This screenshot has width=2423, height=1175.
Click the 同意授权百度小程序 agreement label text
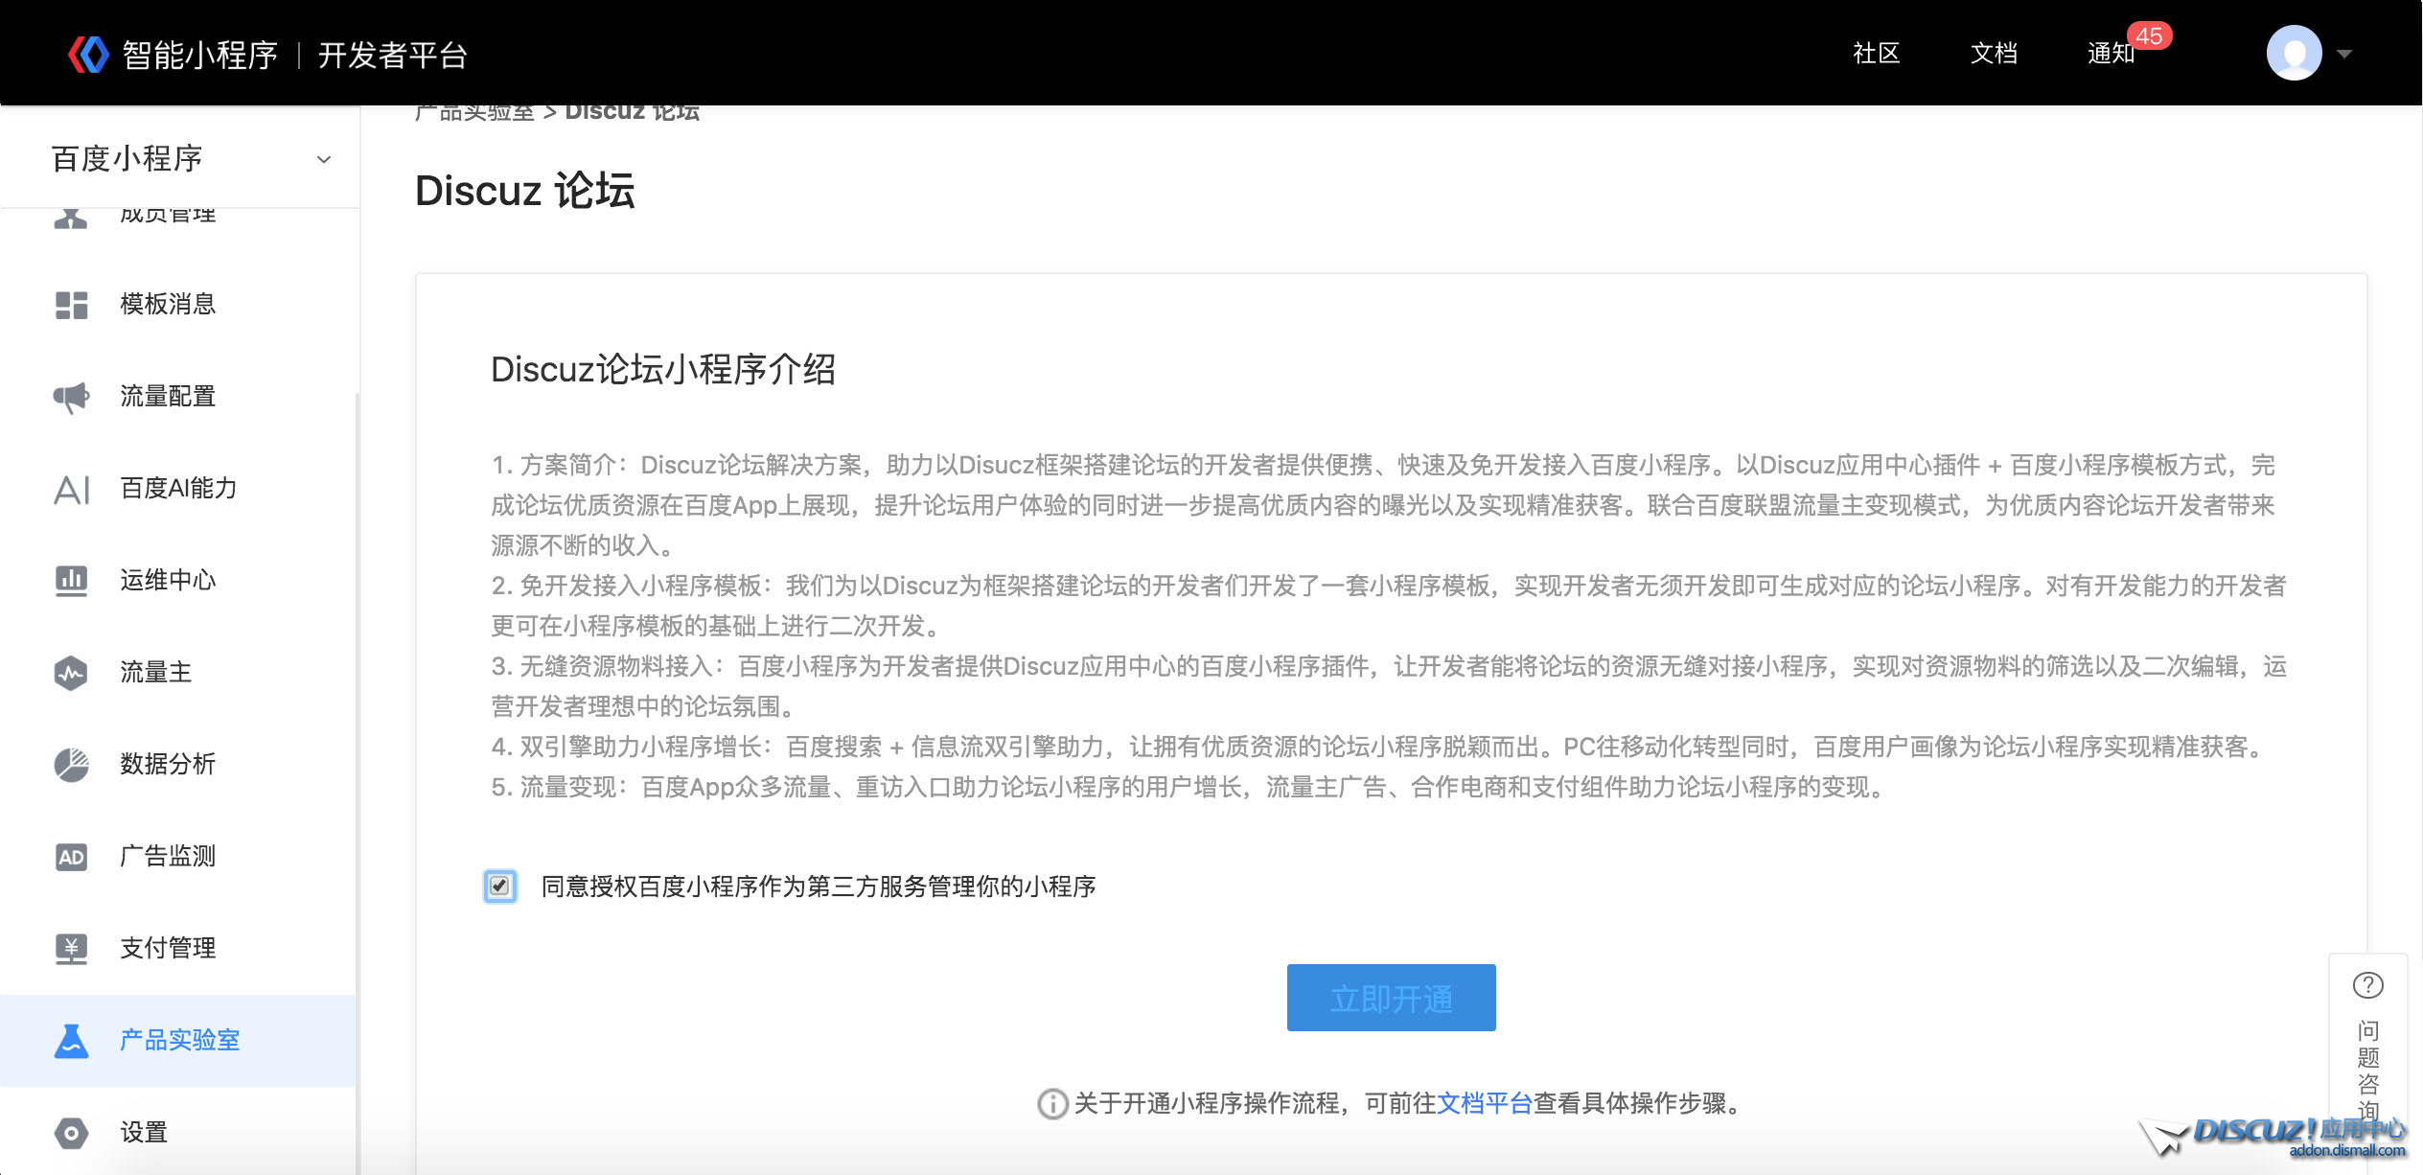819,887
